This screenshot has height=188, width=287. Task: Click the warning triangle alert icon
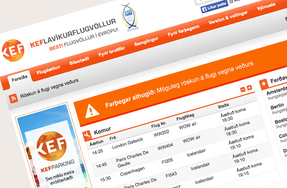click(92, 111)
